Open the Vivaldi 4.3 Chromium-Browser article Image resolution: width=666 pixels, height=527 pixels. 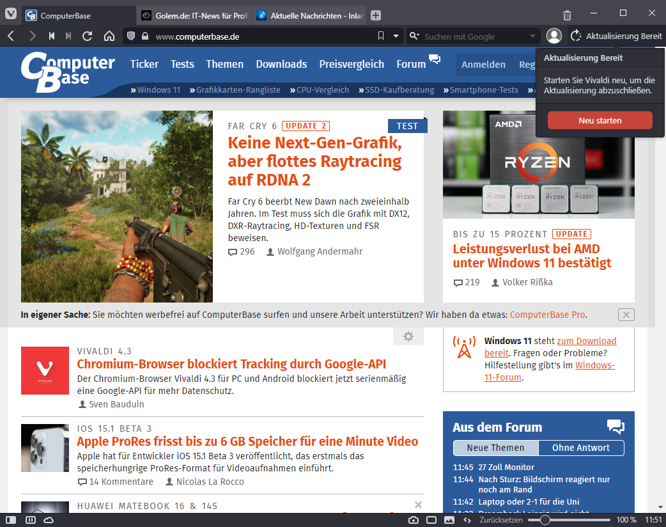(231, 364)
